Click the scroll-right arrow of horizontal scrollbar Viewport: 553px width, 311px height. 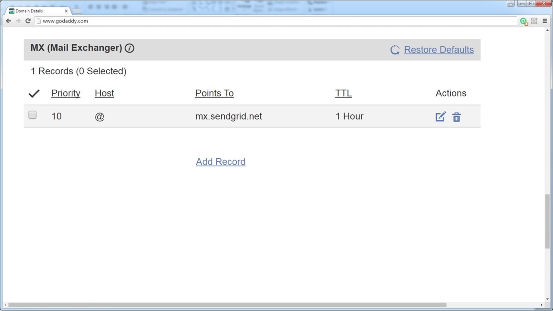click(x=542, y=305)
